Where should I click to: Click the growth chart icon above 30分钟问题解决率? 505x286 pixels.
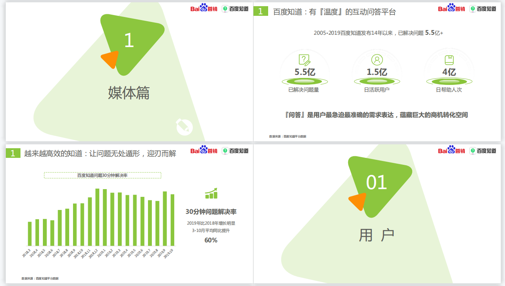pos(211,193)
